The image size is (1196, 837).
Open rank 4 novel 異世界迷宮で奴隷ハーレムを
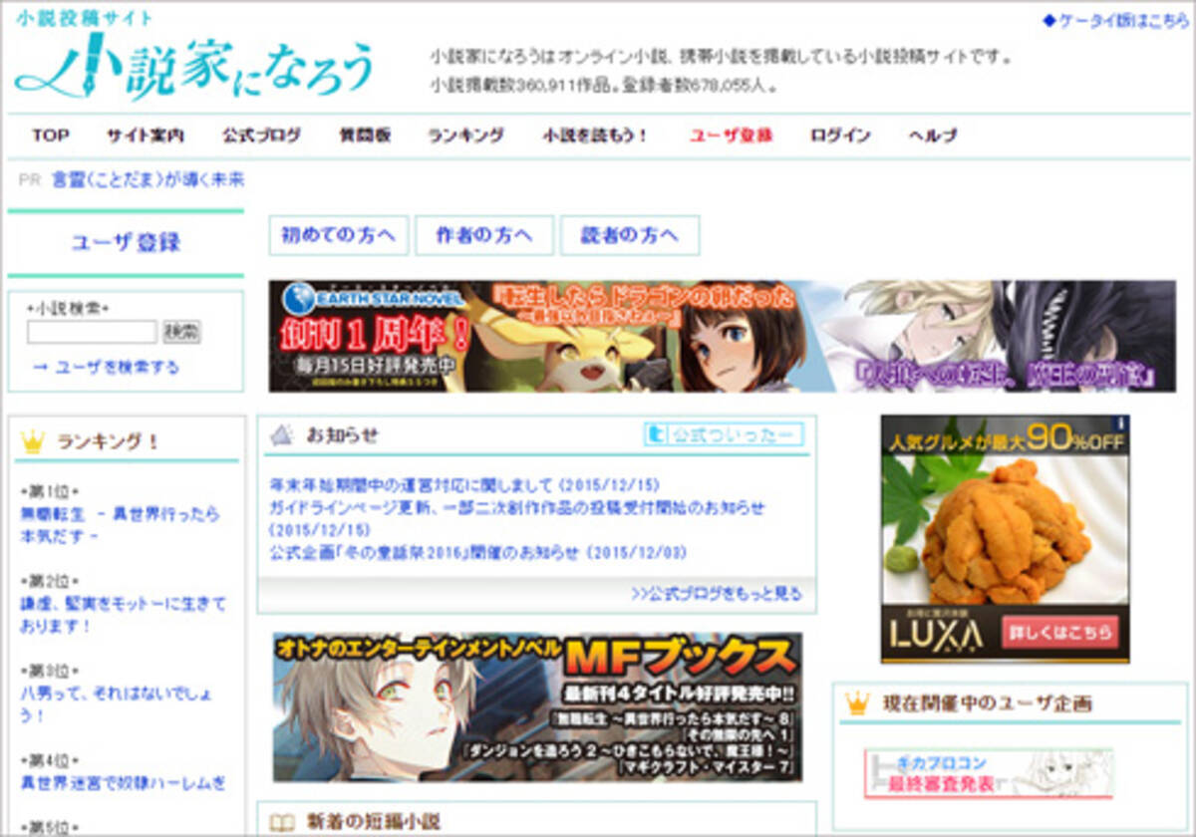pos(123,784)
